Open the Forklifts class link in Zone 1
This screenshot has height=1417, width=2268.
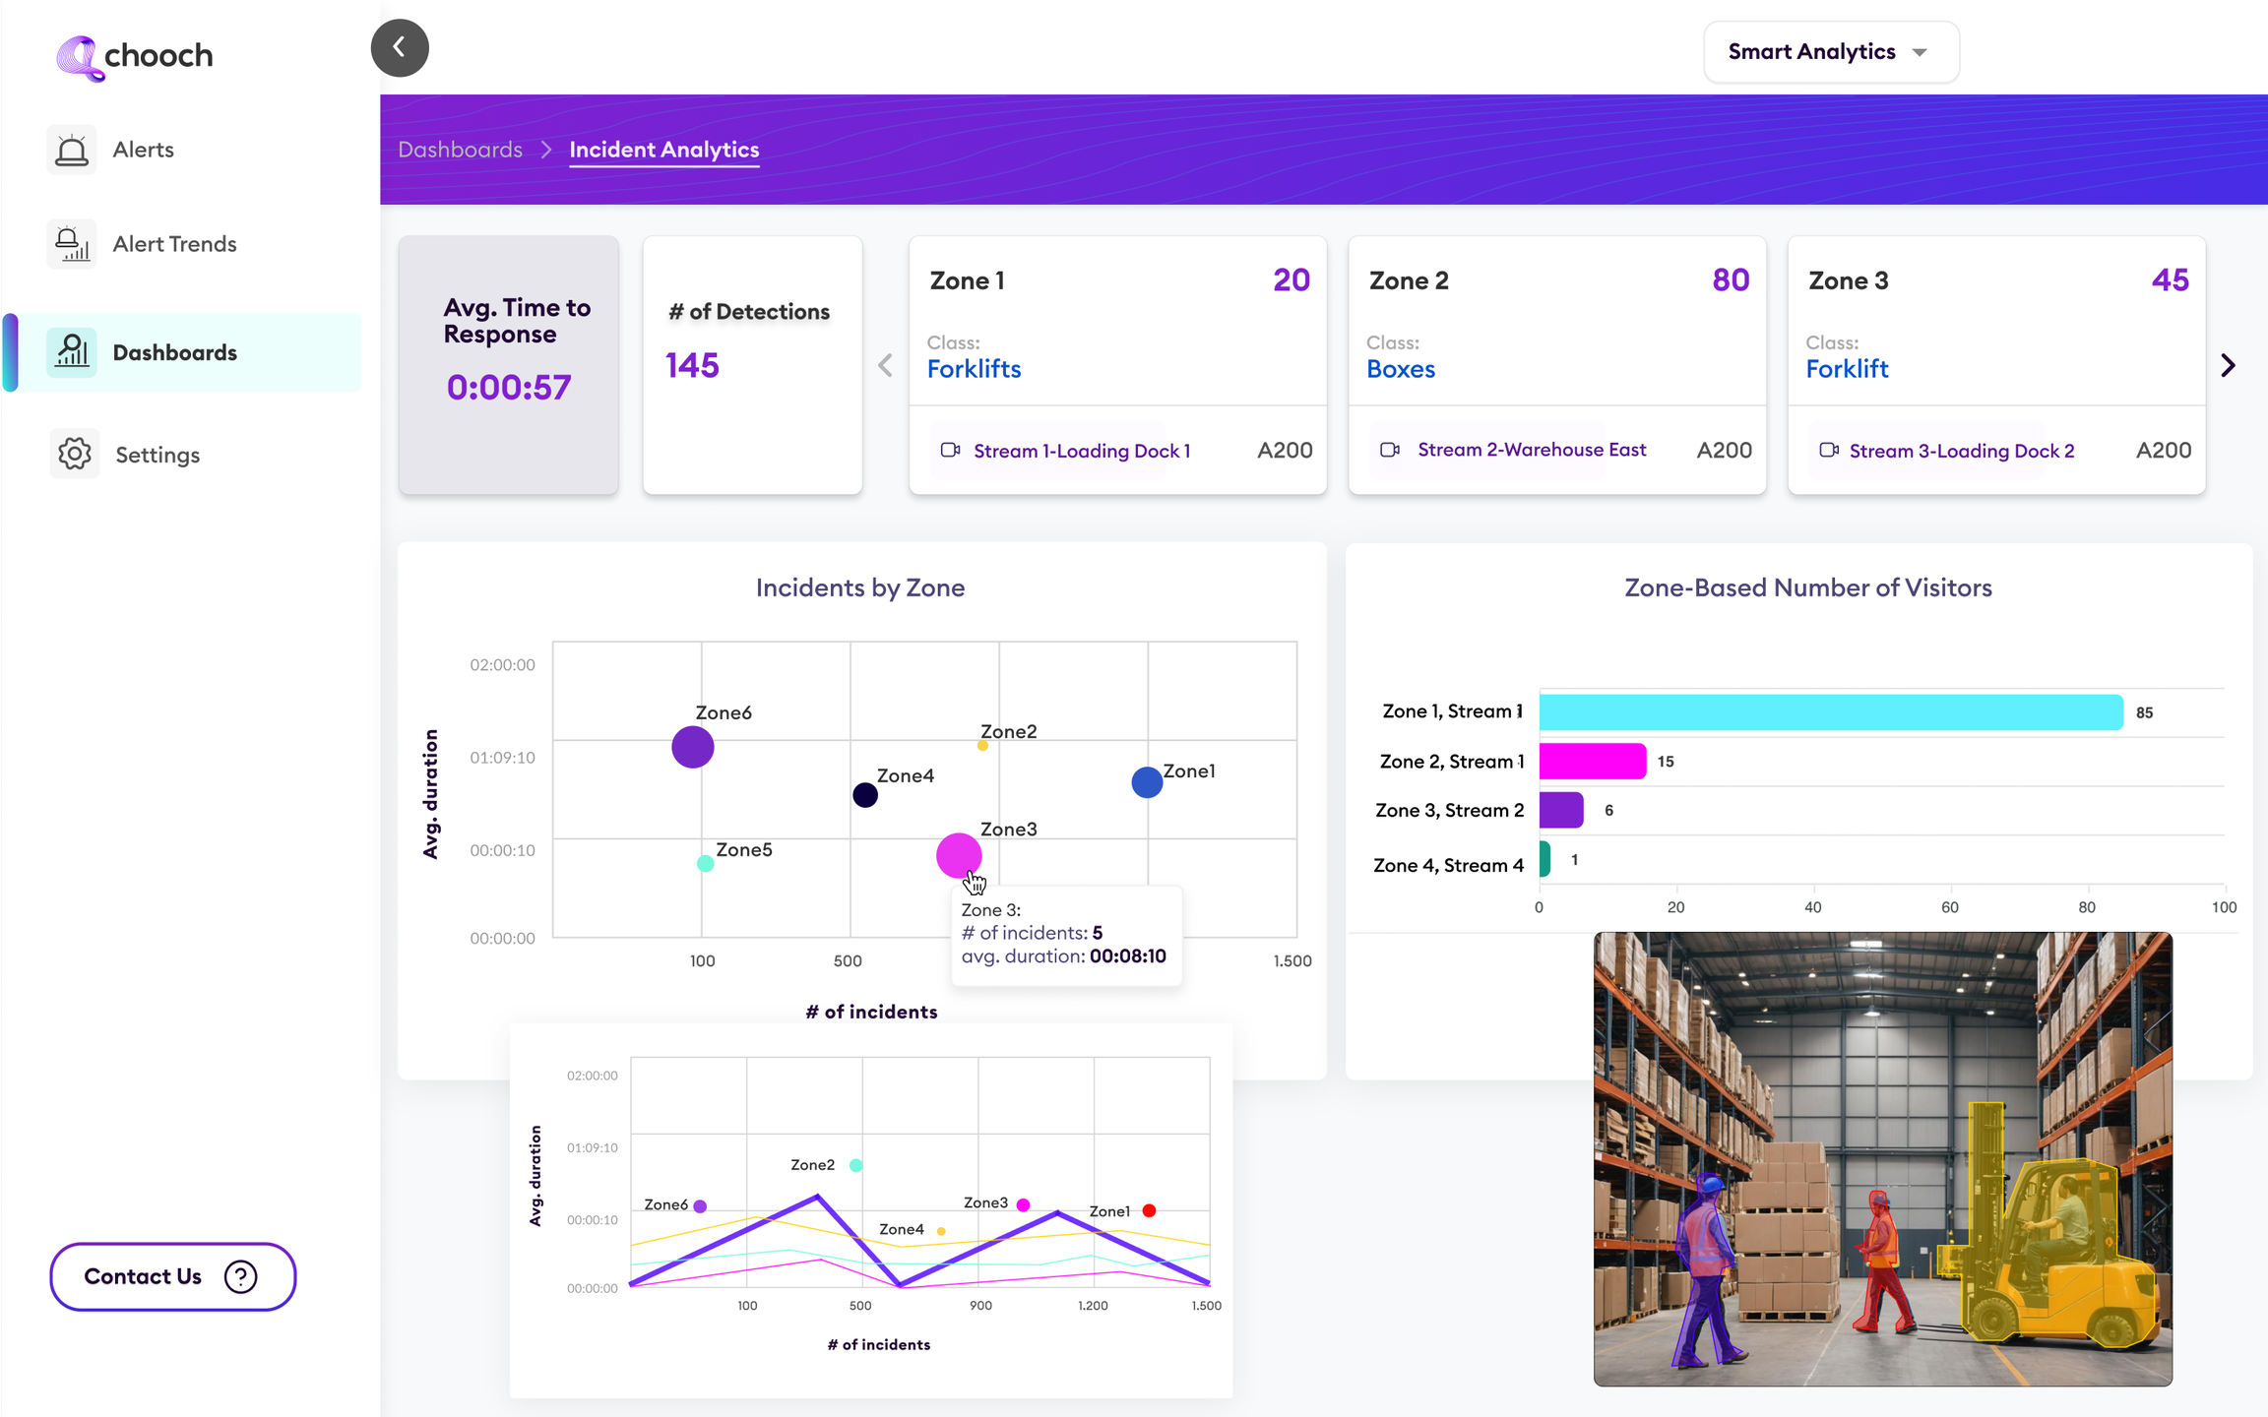point(974,369)
